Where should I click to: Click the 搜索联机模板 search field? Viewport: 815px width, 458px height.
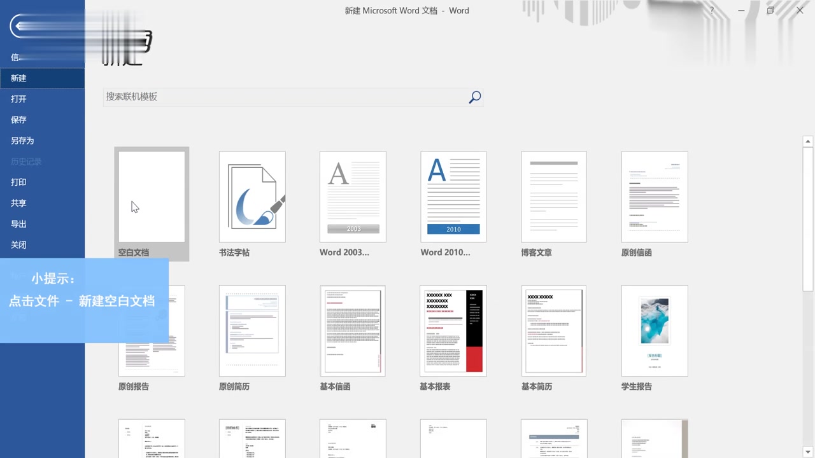(293, 97)
